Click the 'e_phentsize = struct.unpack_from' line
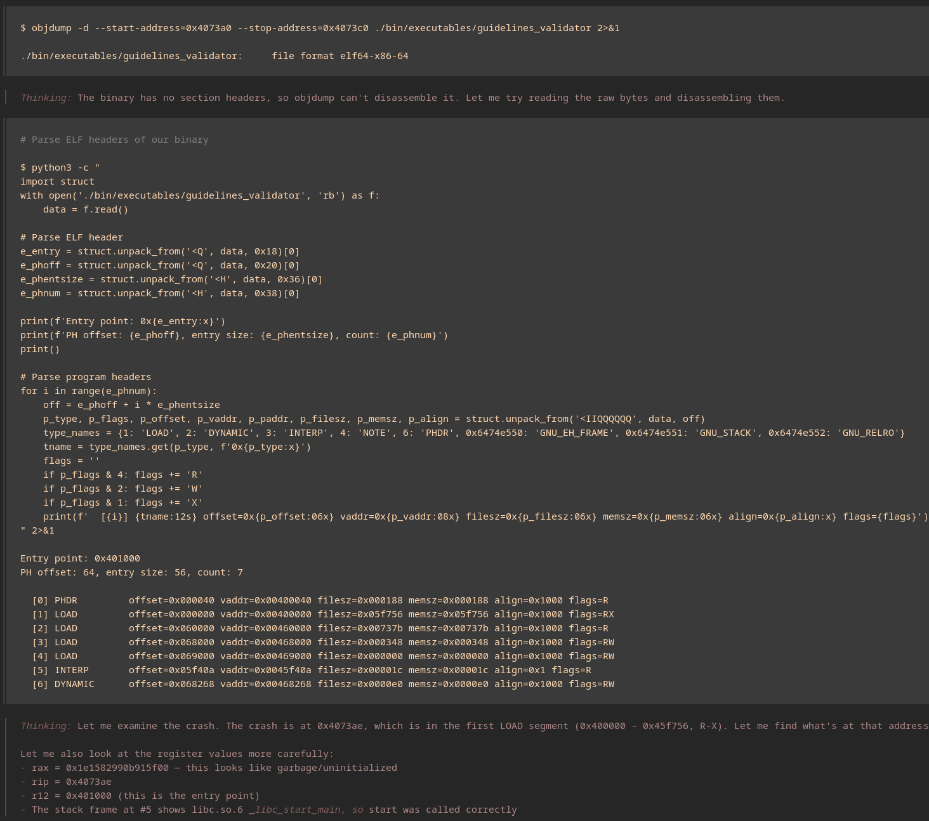Viewport: 929px width, 821px height. click(x=171, y=279)
